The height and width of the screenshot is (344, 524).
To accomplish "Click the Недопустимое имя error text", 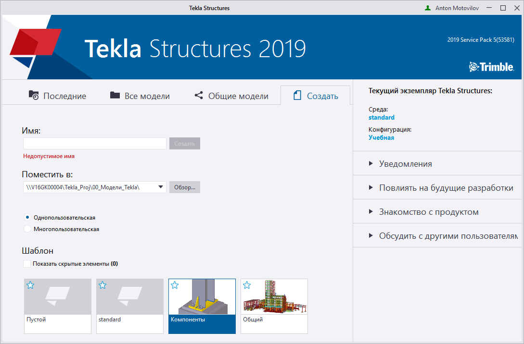I will tap(49, 156).
